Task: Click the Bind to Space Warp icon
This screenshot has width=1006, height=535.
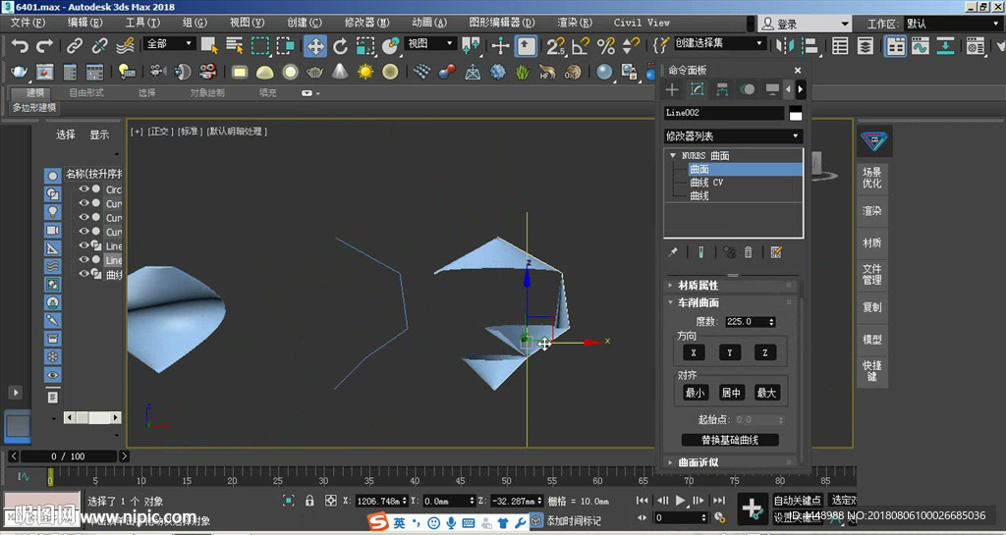Action: (x=125, y=45)
